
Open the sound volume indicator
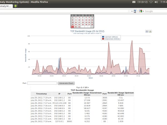156,2
